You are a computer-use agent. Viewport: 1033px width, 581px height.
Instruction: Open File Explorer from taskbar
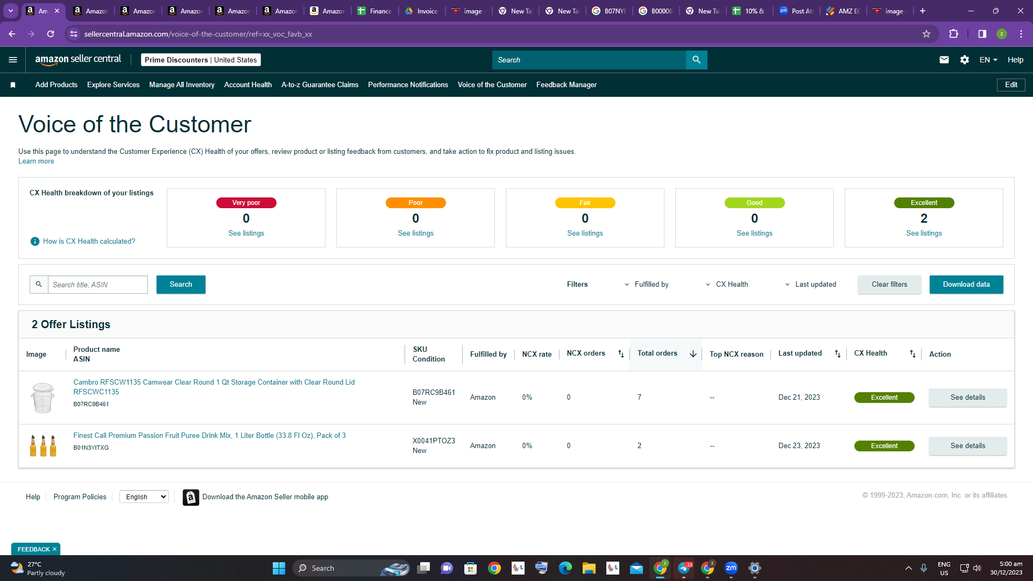589,568
